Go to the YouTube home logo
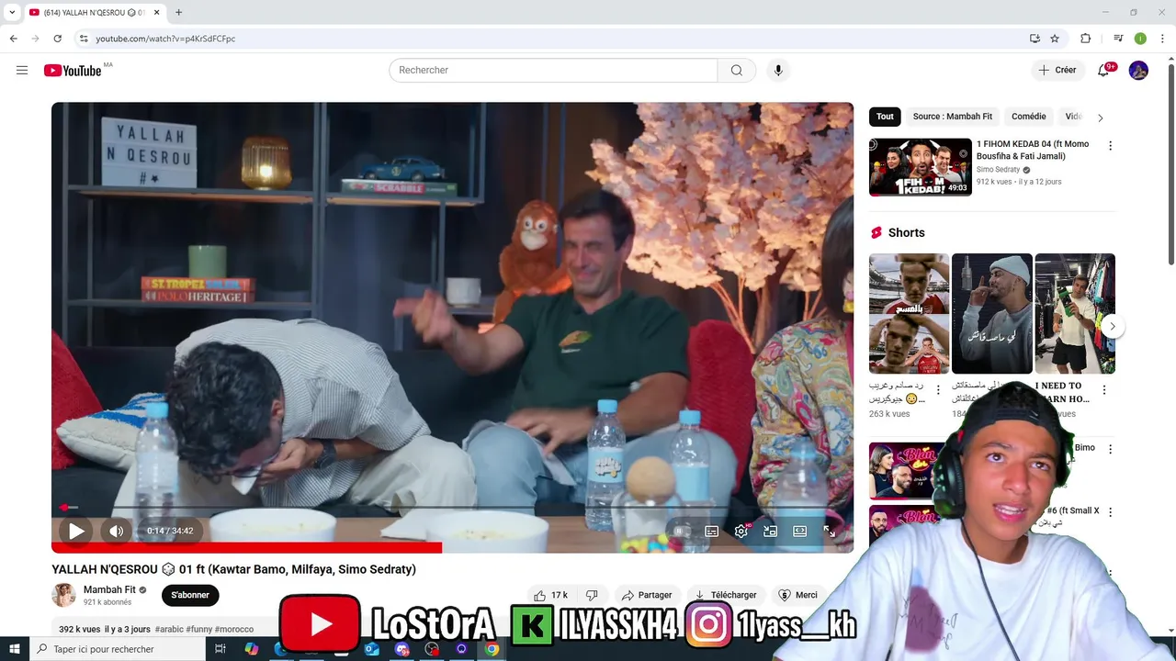Screen dimensions: 1176x661 73,71
